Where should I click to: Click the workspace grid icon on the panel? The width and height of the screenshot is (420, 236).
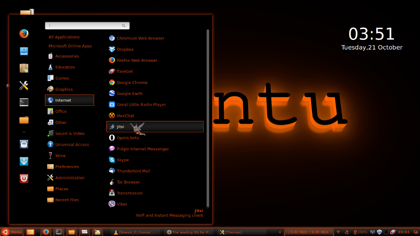click(x=84, y=232)
